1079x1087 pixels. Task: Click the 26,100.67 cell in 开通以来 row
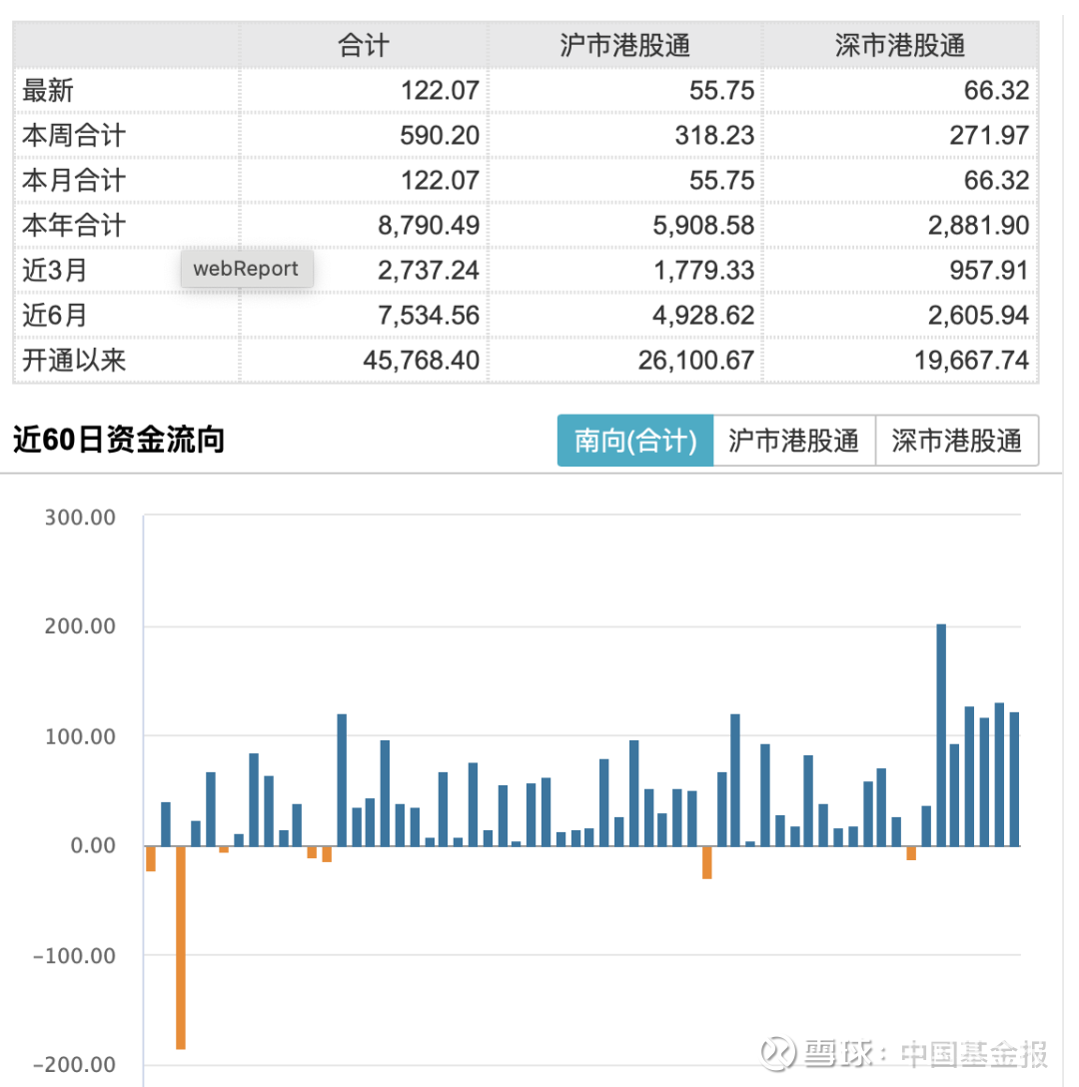[695, 360]
